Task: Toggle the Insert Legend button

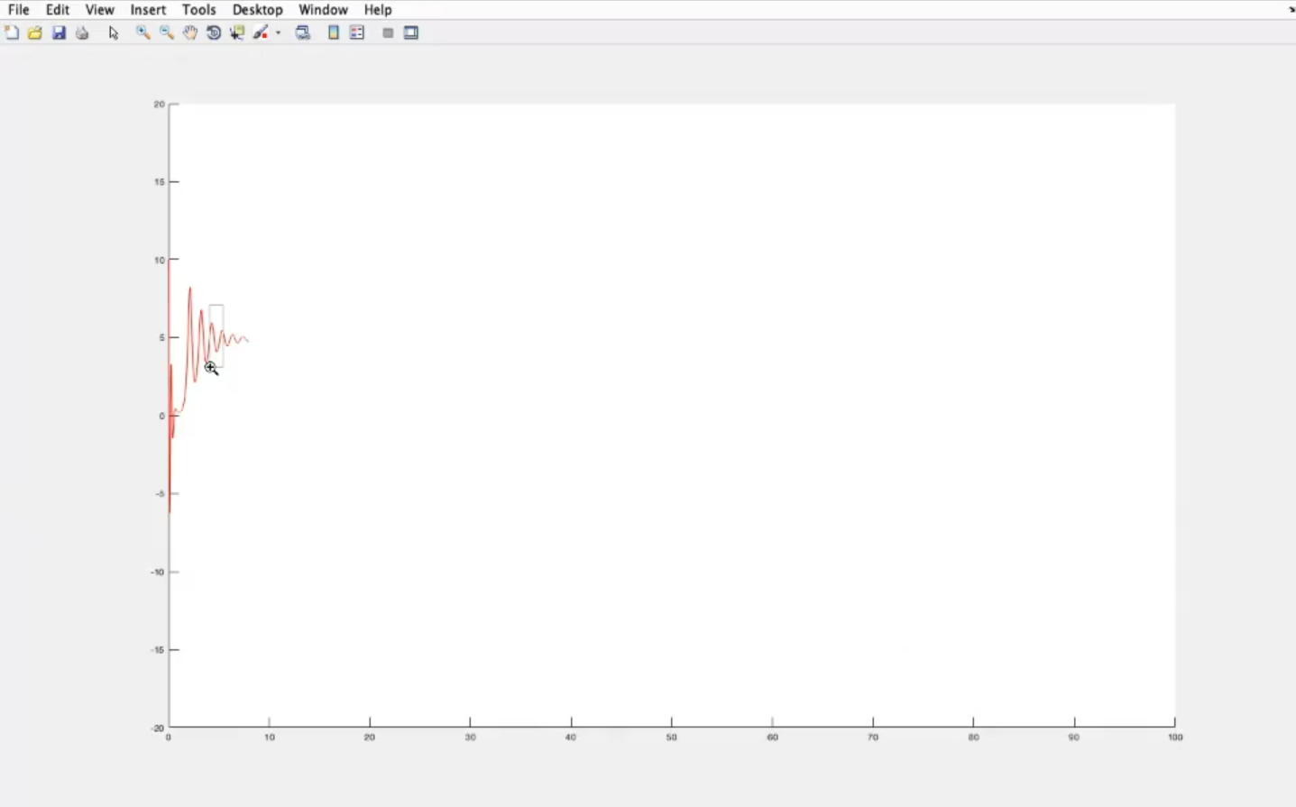Action: (x=357, y=33)
